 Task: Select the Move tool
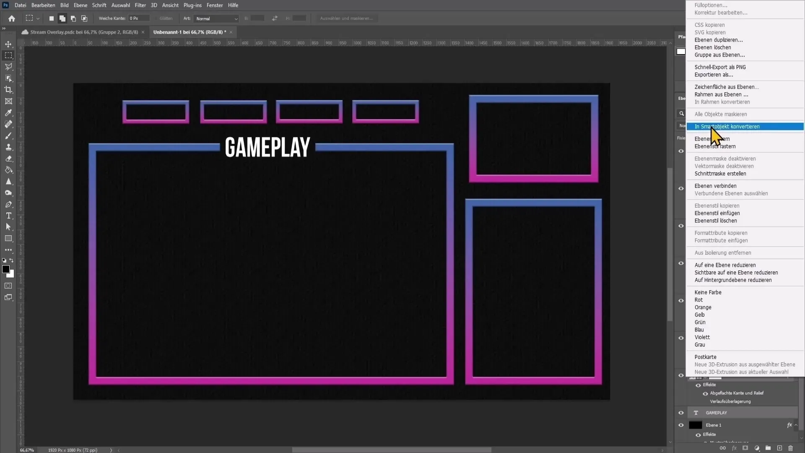(x=8, y=44)
